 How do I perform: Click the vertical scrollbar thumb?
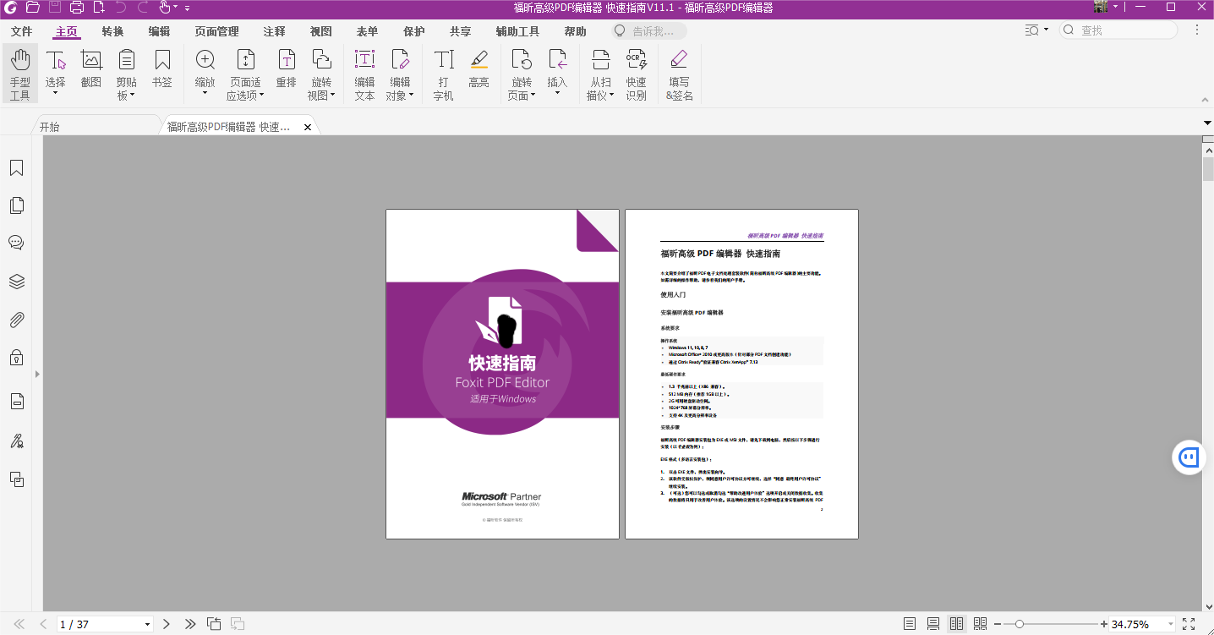[x=1208, y=169]
